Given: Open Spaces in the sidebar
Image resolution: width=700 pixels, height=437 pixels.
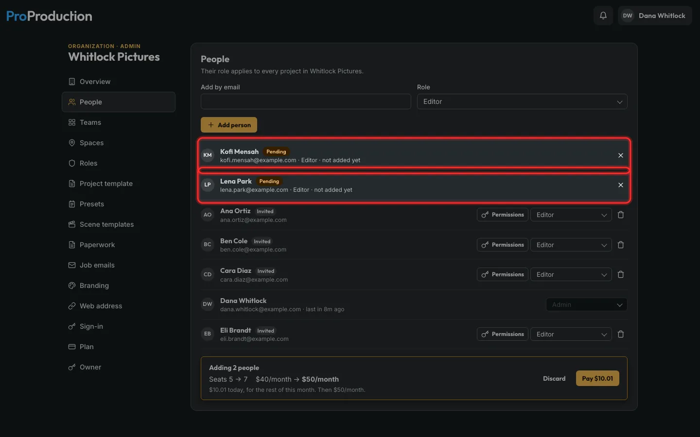Looking at the screenshot, I should click(119, 143).
